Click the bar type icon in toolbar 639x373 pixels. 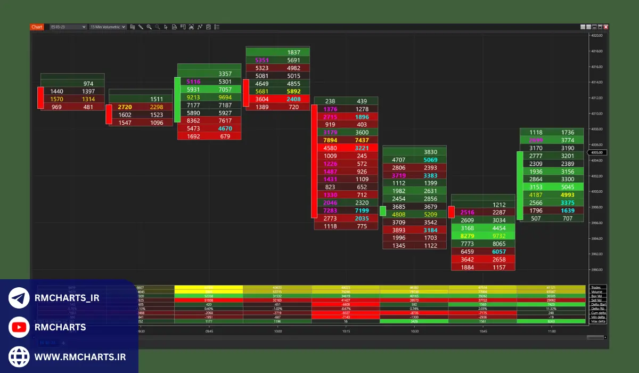click(x=133, y=27)
